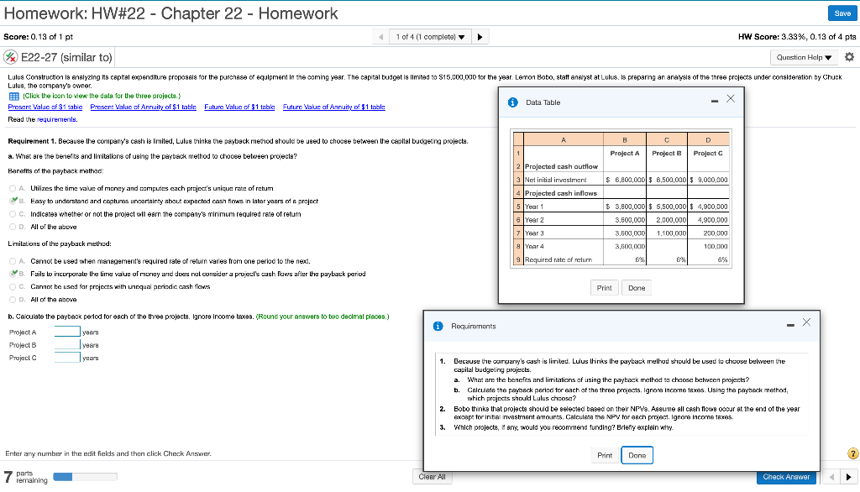The image size is (860, 492).
Task: Go to previous question arrow at top
Action: (x=380, y=37)
